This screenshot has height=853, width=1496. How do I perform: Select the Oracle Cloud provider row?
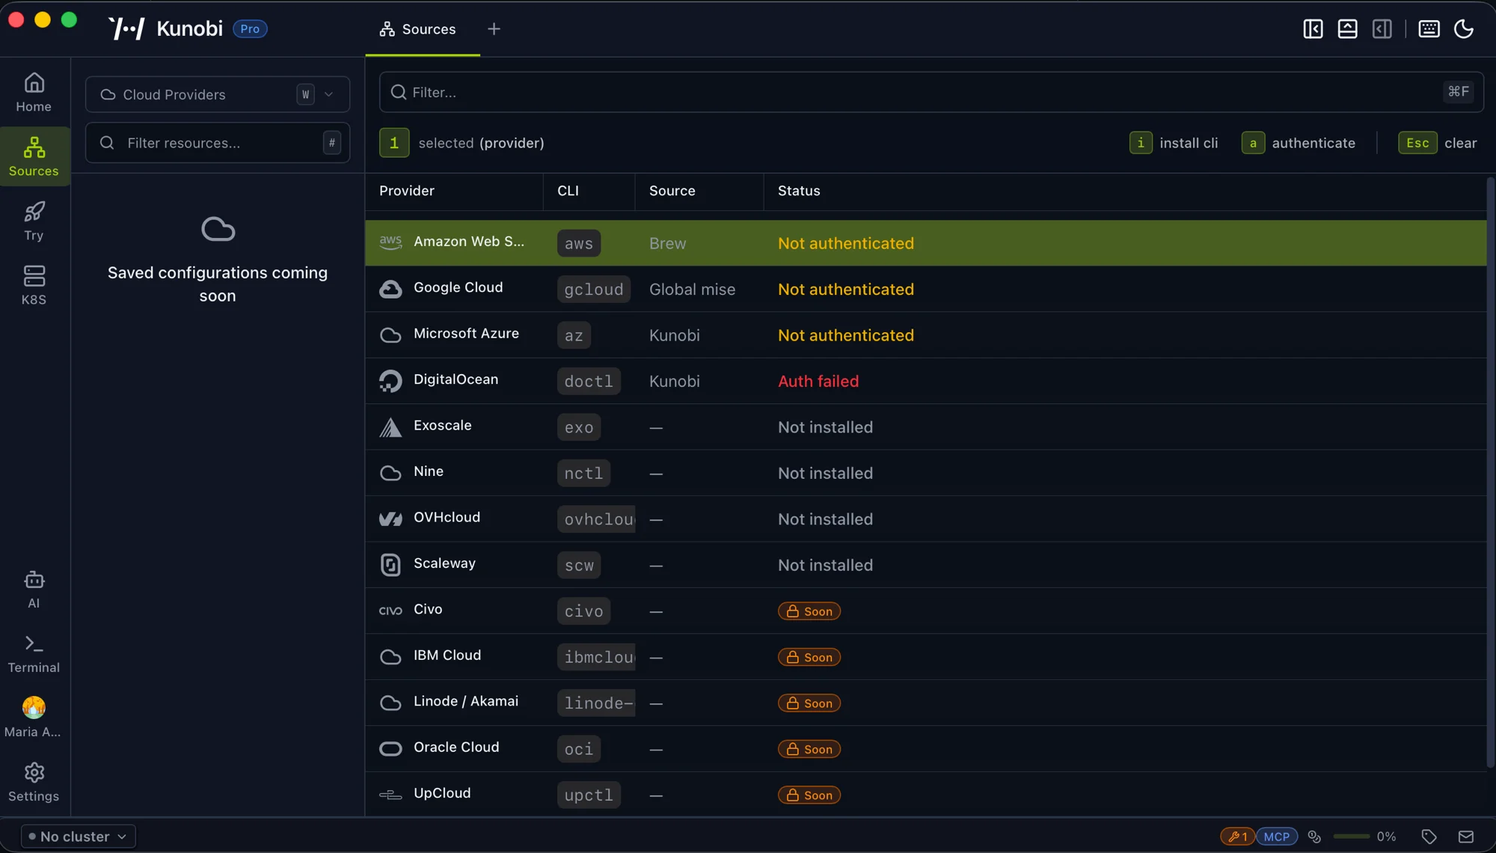point(925,749)
